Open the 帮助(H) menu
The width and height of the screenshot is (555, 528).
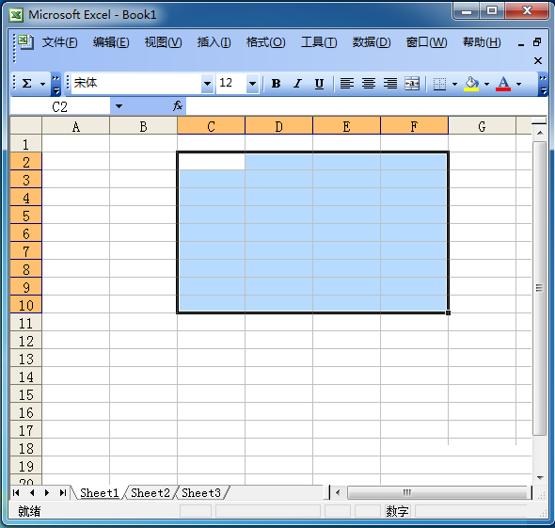click(x=482, y=42)
